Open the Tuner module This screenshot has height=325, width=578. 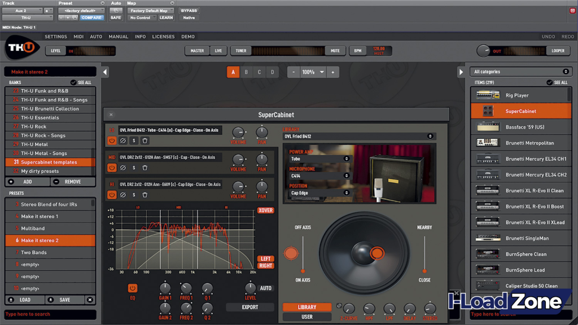240,50
